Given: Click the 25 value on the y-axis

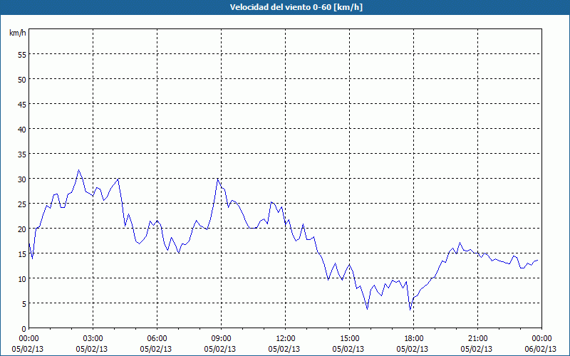Looking at the screenshot, I should point(22,204).
